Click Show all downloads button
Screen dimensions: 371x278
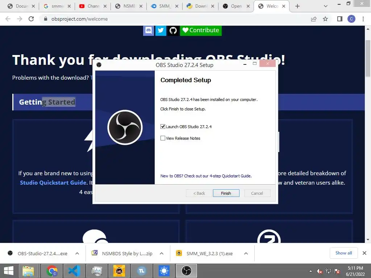coord(343,253)
